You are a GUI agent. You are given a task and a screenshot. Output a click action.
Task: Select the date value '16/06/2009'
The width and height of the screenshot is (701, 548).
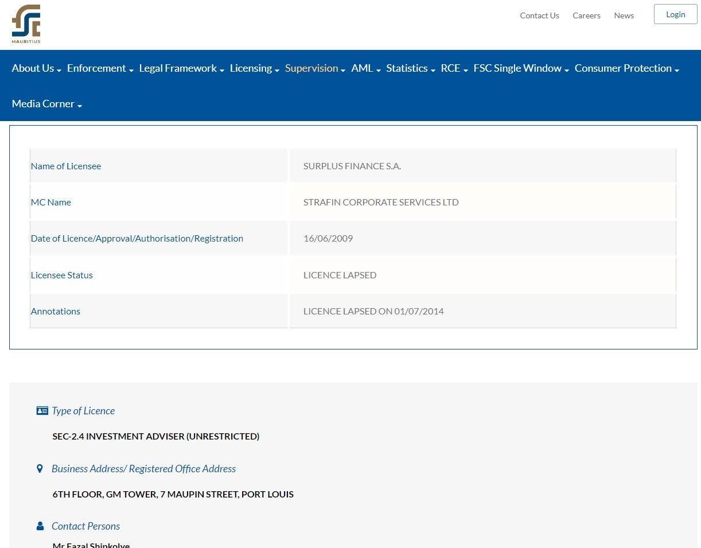point(328,239)
